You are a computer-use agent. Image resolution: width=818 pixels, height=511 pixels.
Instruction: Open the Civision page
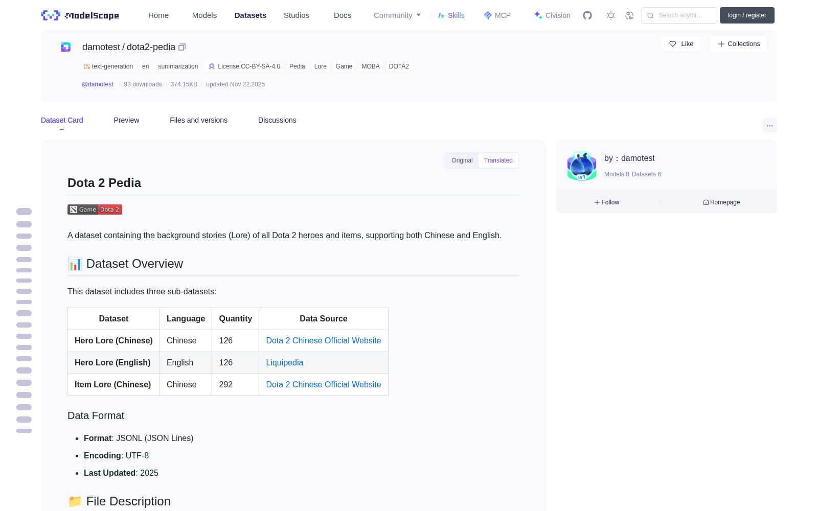(552, 15)
